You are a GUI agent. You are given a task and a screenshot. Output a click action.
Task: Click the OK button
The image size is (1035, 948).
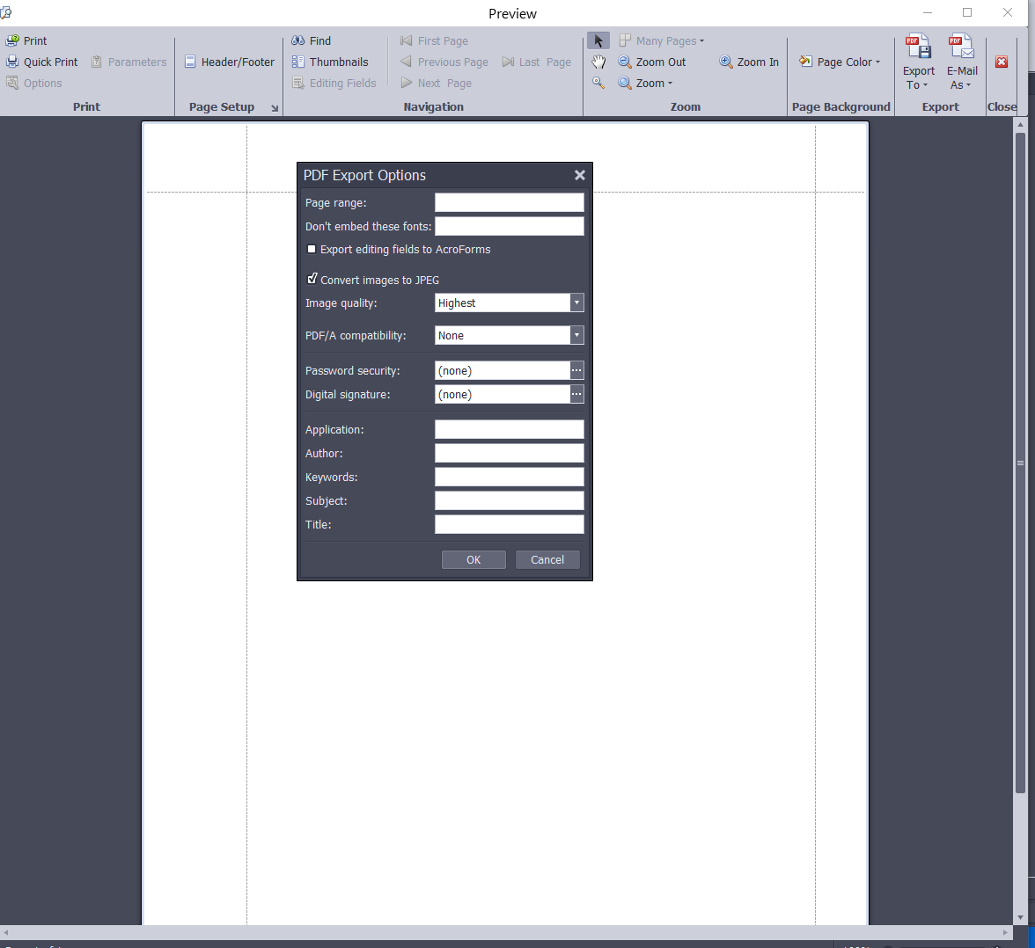(x=473, y=560)
